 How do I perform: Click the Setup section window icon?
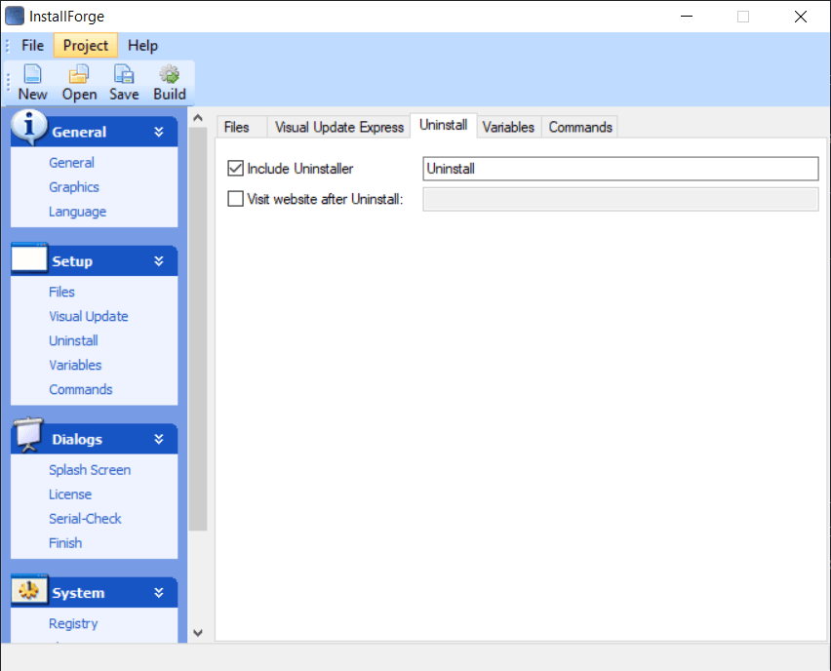point(29,258)
